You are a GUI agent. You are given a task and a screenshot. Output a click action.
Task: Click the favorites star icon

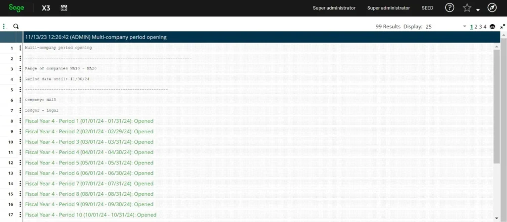click(x=467, y=8)
